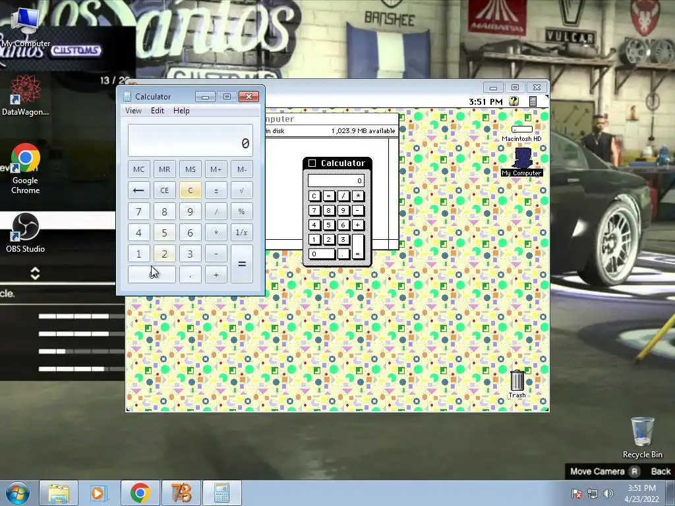
Task: Click the top stat bar in the game menu
Action: 81,316
